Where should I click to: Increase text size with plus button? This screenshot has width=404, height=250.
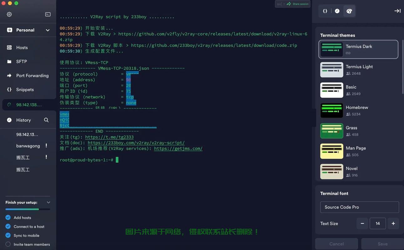coord(393,223)
